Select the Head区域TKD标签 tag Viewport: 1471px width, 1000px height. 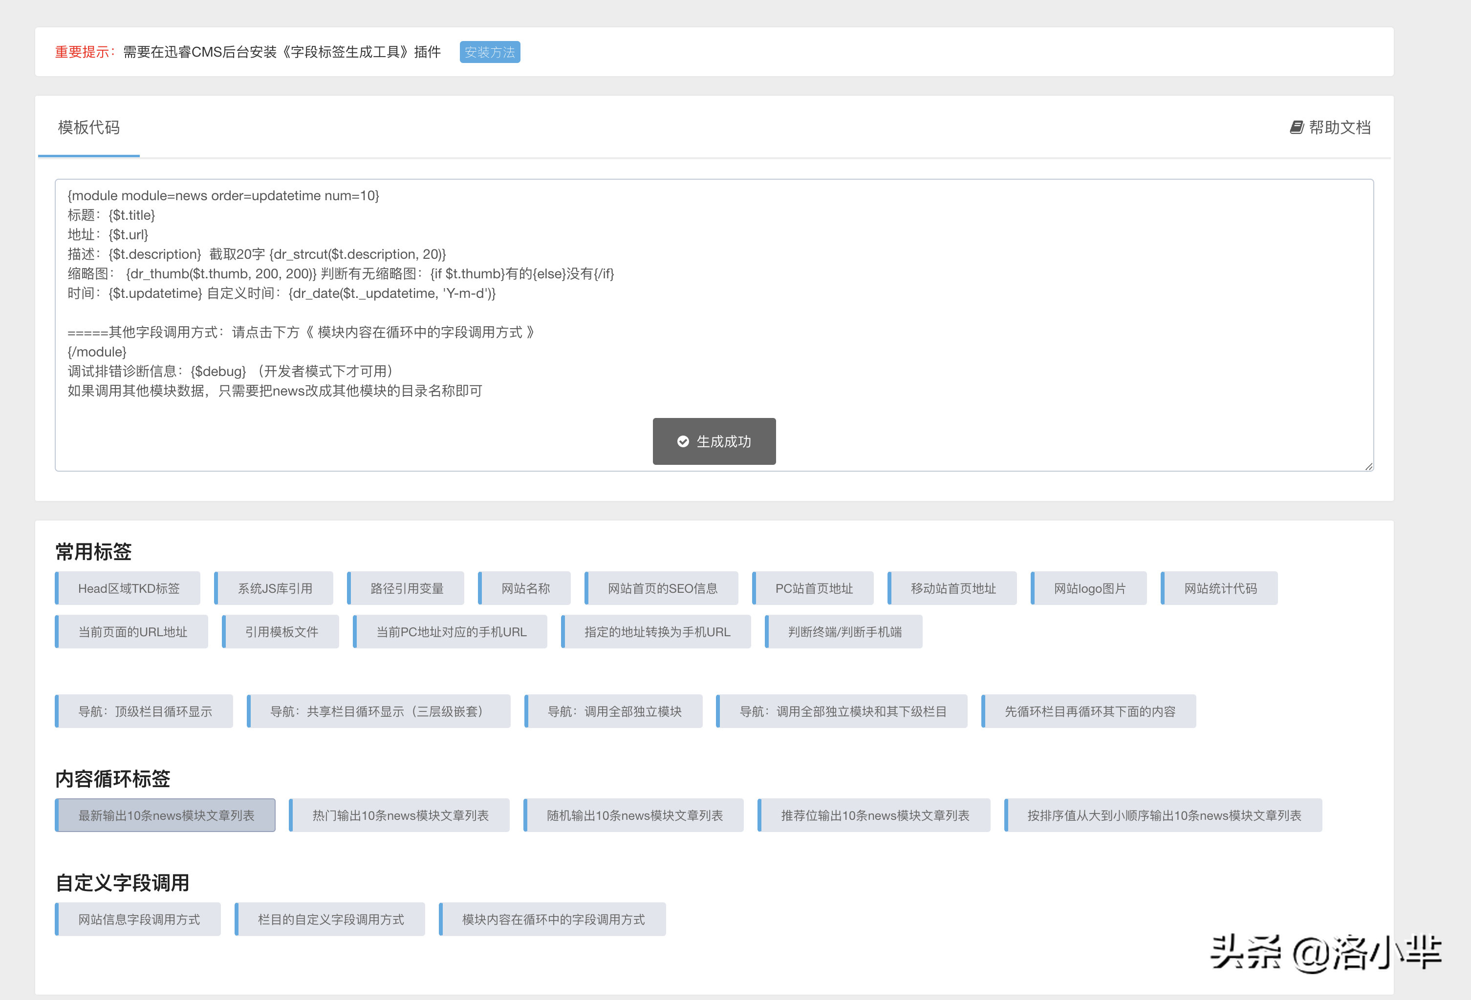point(128,588)
